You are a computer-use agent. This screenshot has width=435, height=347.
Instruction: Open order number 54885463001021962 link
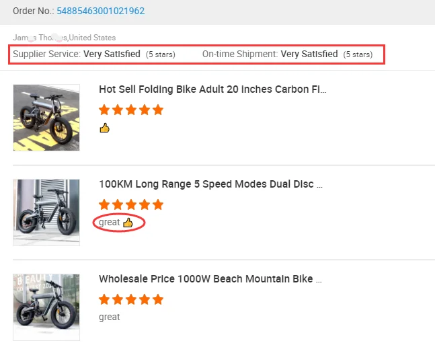click(100, 11)
